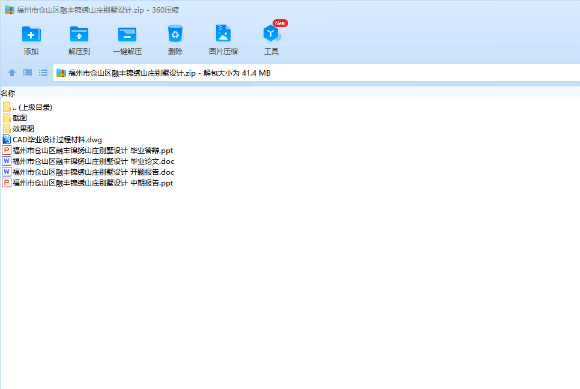Click the 添加 (Add) toolbar icon

tap(31, 34)
